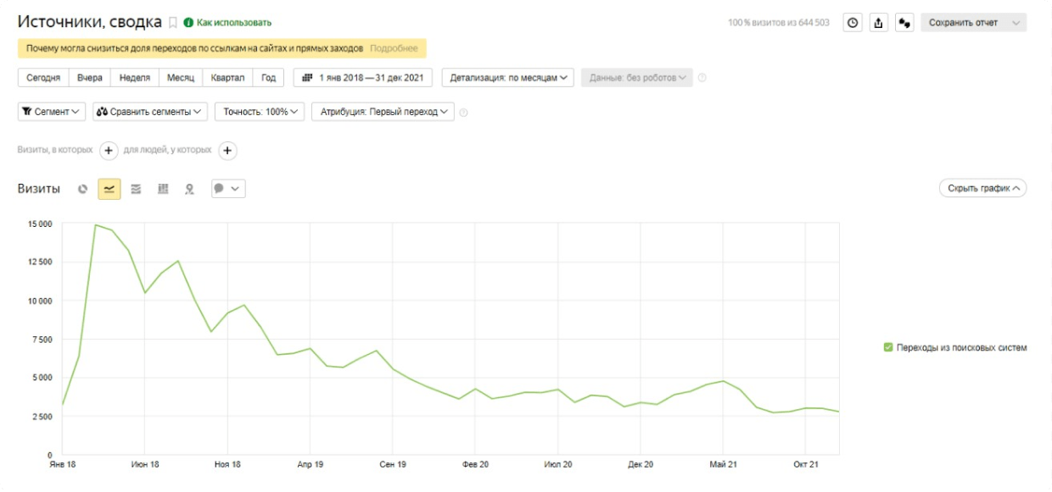Click the bookmark icon beside the report title
The height and width of the screenshot is (492, 1052).
pos(173,23)
